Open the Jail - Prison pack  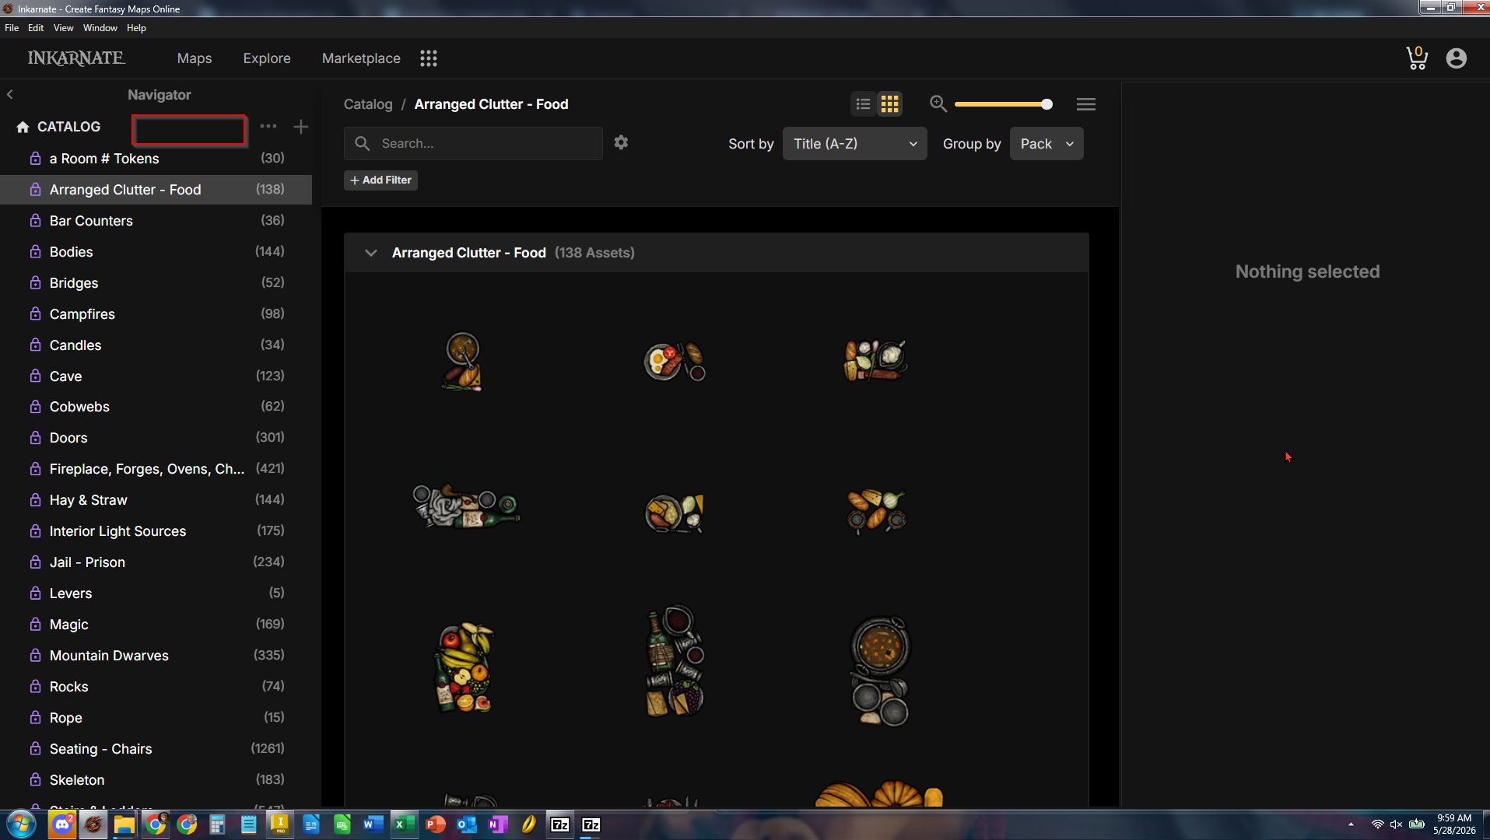(x=156, y=562)
